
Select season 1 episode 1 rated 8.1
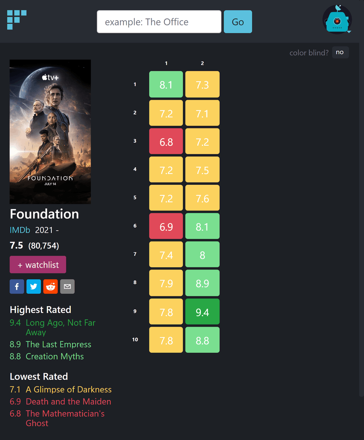point(166,84)
